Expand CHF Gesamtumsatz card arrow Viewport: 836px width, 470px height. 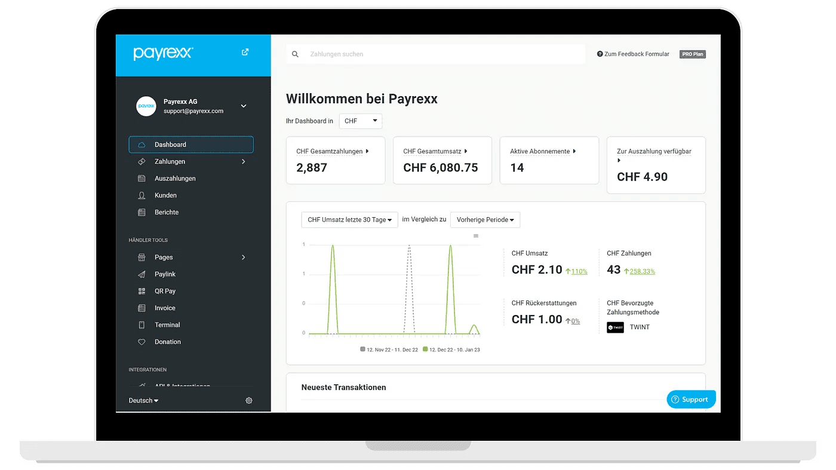[x=466, y=151]
